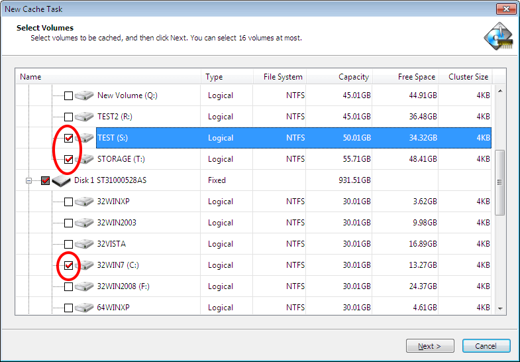520x362 pixels.
Task: Click the 32VISTA drive icon
Action: click(x=84, y=244)
